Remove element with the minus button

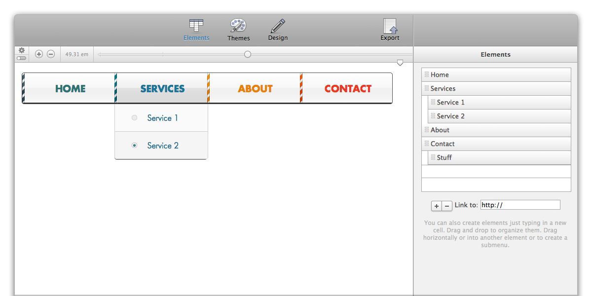(x=447, y=206)
